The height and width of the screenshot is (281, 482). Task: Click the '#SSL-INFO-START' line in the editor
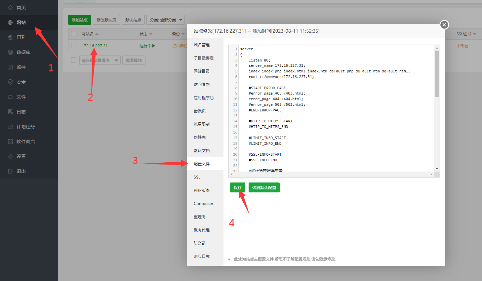[x=265, y=154]
